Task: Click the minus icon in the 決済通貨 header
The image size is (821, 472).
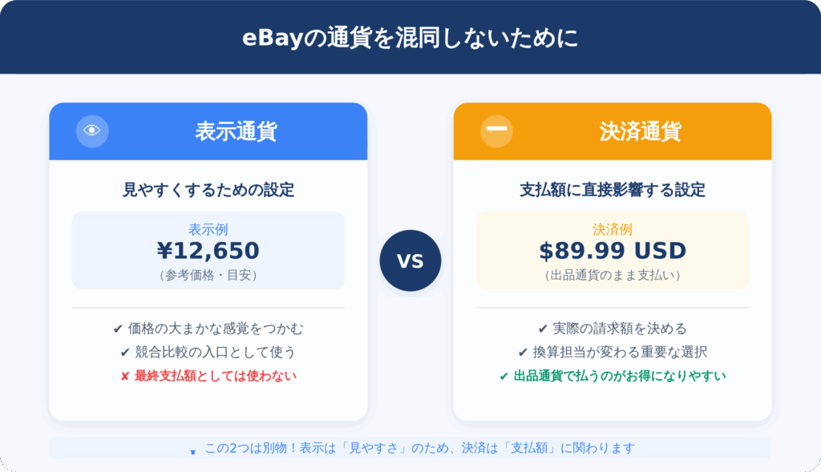Action: point(496,130)
